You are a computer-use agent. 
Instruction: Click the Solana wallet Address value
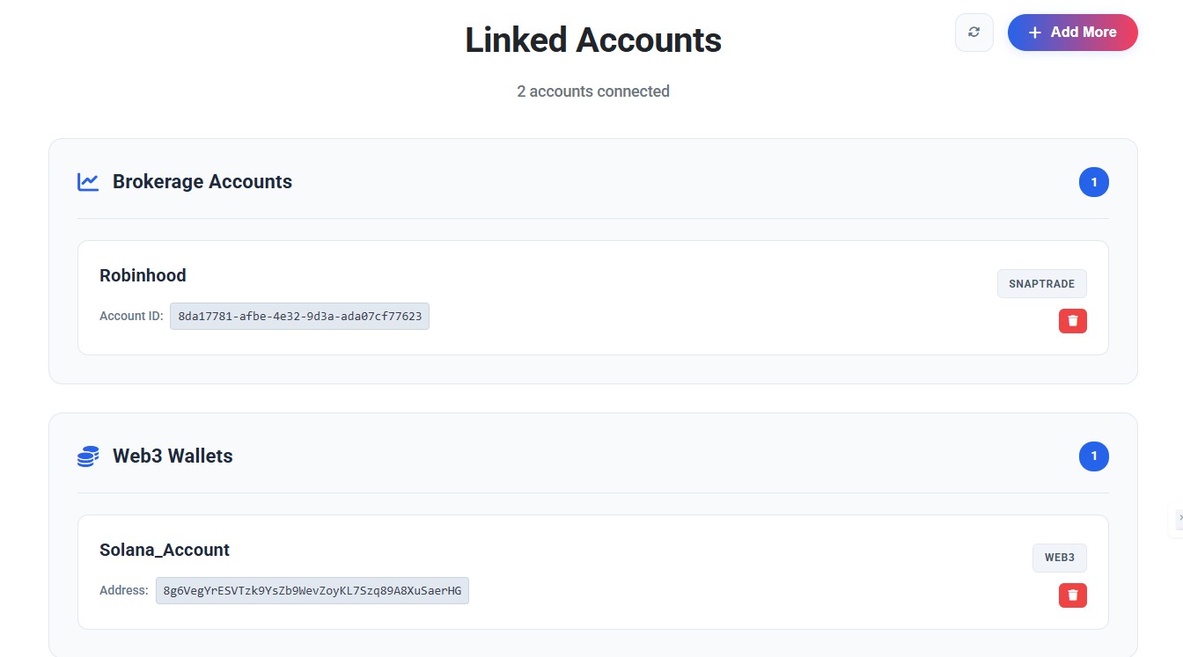click(x=312, y=590)
